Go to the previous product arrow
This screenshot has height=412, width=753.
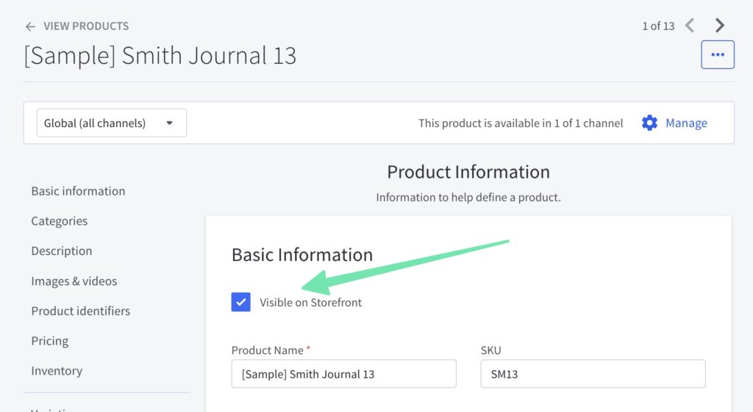point(690,26)
